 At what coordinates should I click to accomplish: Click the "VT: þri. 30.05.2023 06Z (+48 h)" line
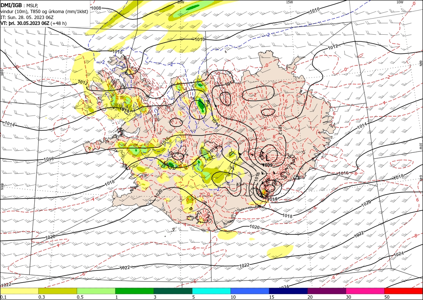(33, 23)
